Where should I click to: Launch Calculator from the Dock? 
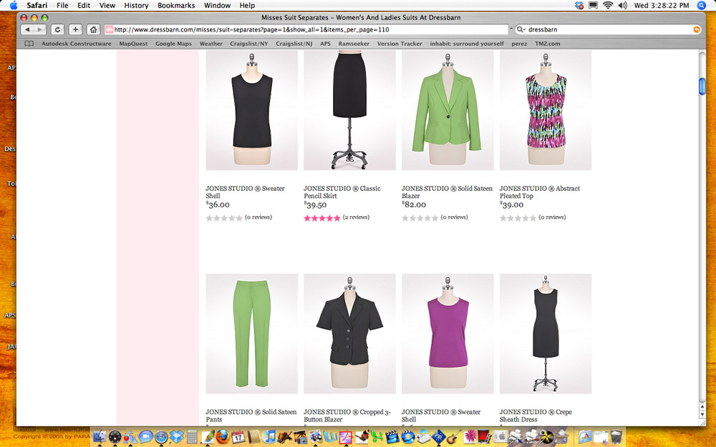pos(192,436)
